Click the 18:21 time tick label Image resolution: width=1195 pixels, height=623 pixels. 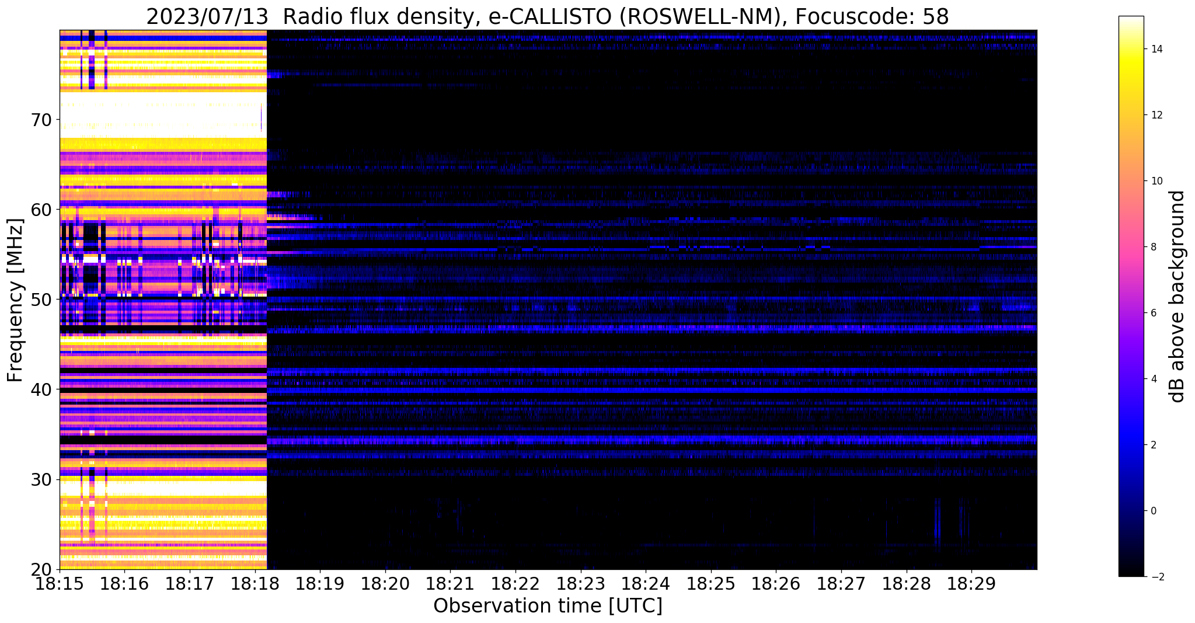click(x=450, y=583)
